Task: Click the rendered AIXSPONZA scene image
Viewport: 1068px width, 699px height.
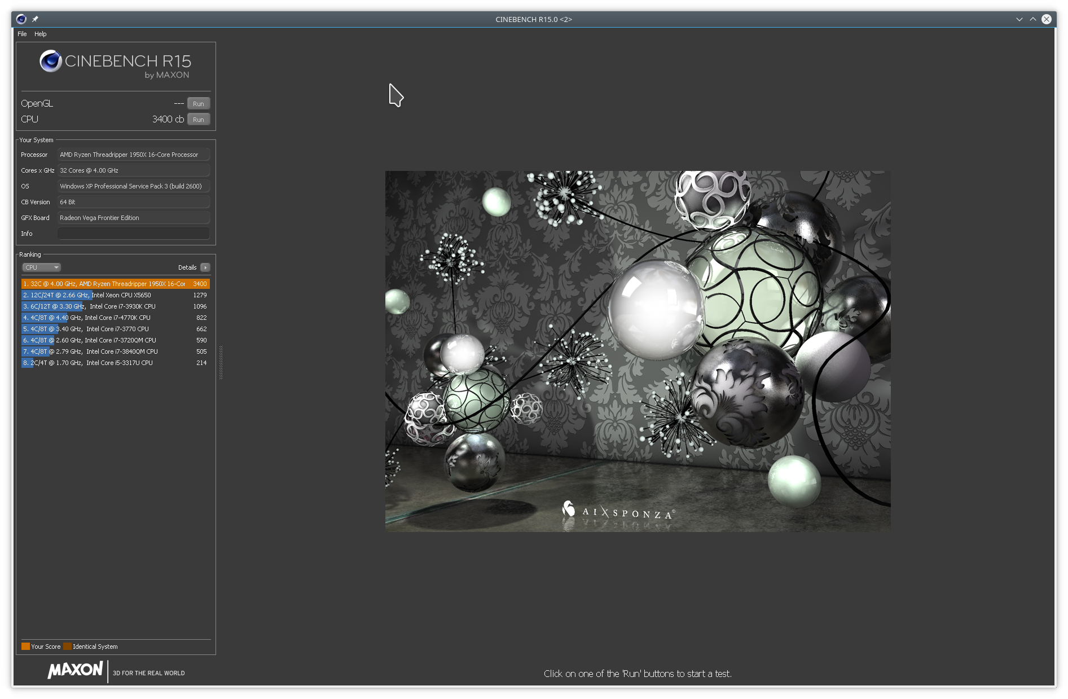Action: (638, 351)
